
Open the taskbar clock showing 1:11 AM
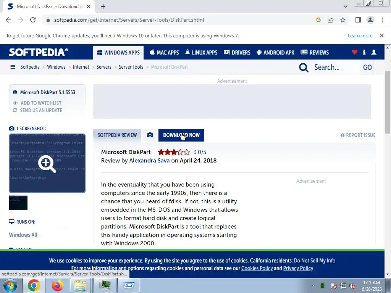point(372,286)
